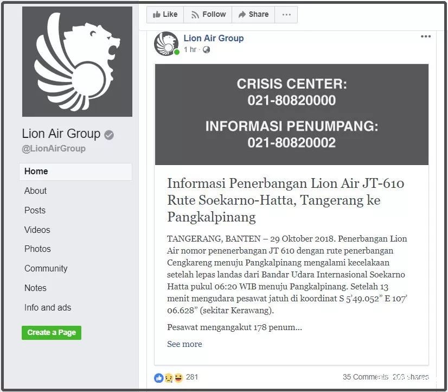Click the Like thumbs-up button
Image resolution: width=448 pixels, height=392 pixels.
click(165, 14)
